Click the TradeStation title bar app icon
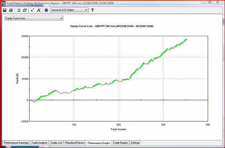 pyautogui.click(x=3, y=3)
